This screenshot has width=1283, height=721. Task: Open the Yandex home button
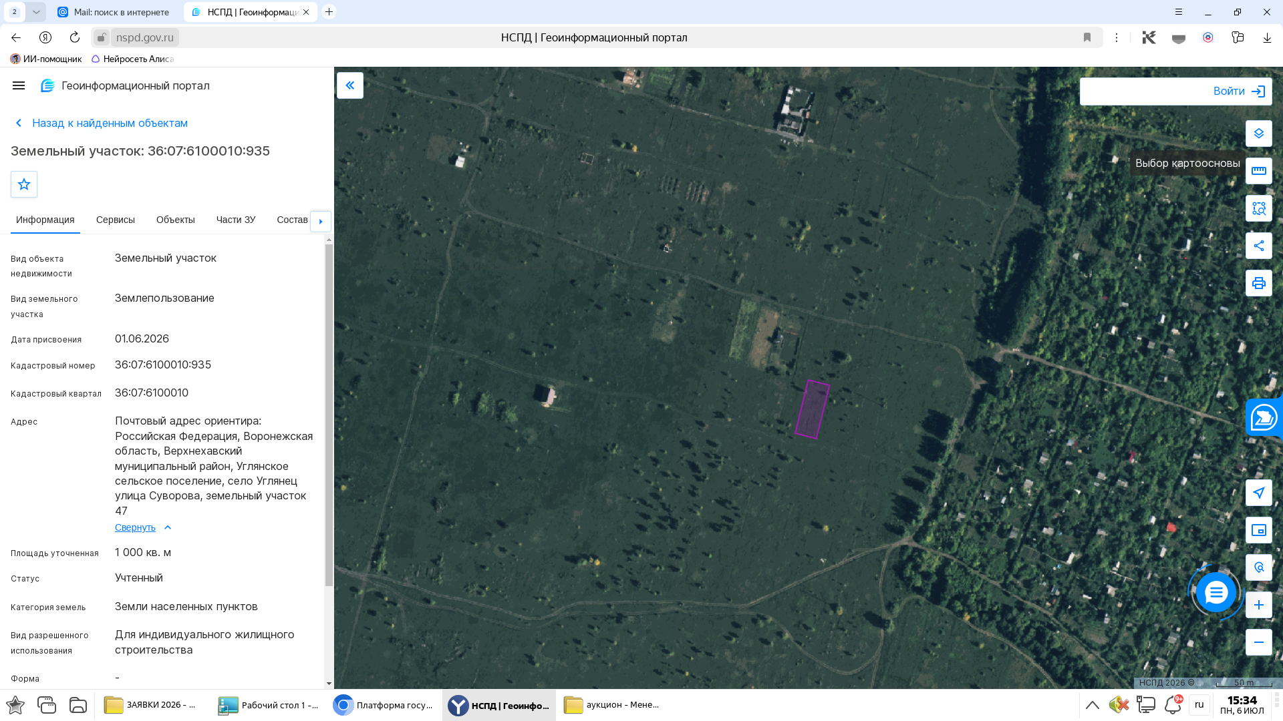[x=45, y=37]
